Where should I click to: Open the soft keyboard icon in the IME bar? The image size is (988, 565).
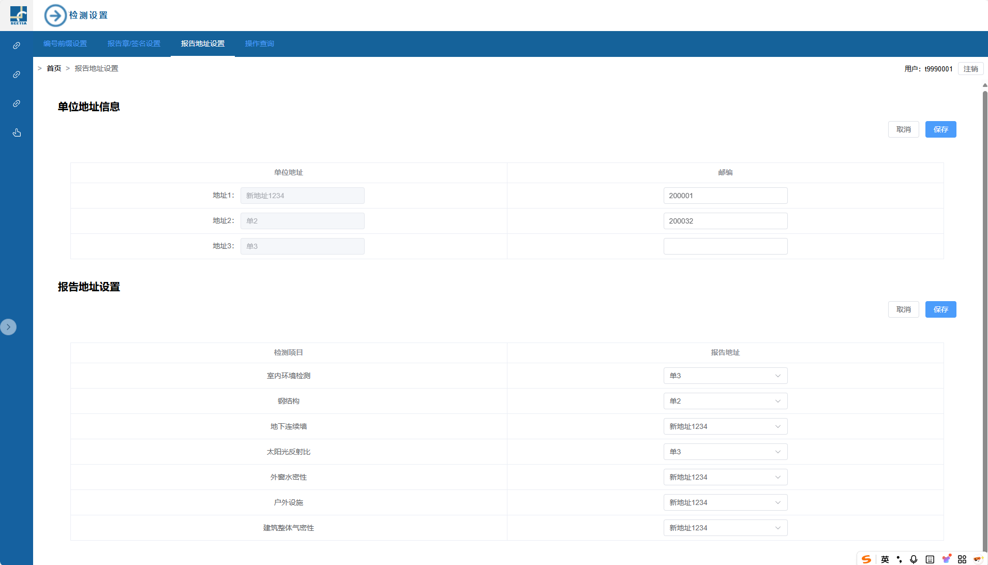930,559
